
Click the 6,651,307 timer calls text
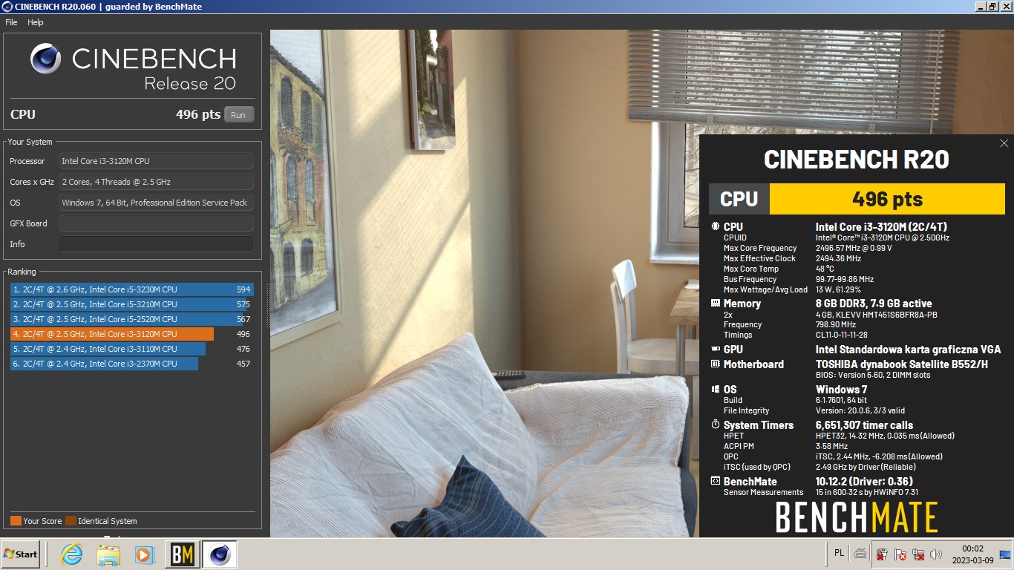[864, 425]
